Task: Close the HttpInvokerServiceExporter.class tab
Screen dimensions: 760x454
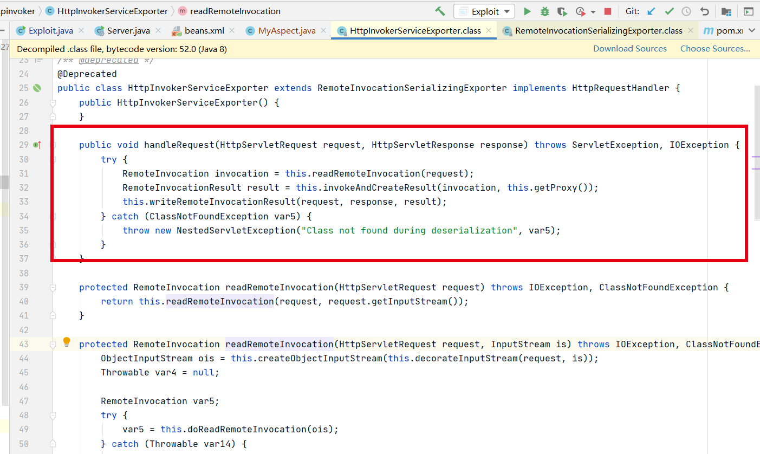Action: click(x=489, y=30)
